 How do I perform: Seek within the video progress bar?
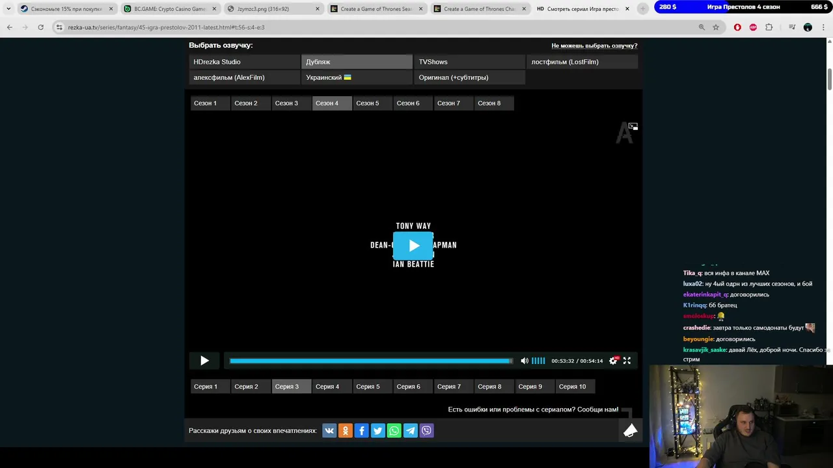pyautogui.click(x=371, y=361)
